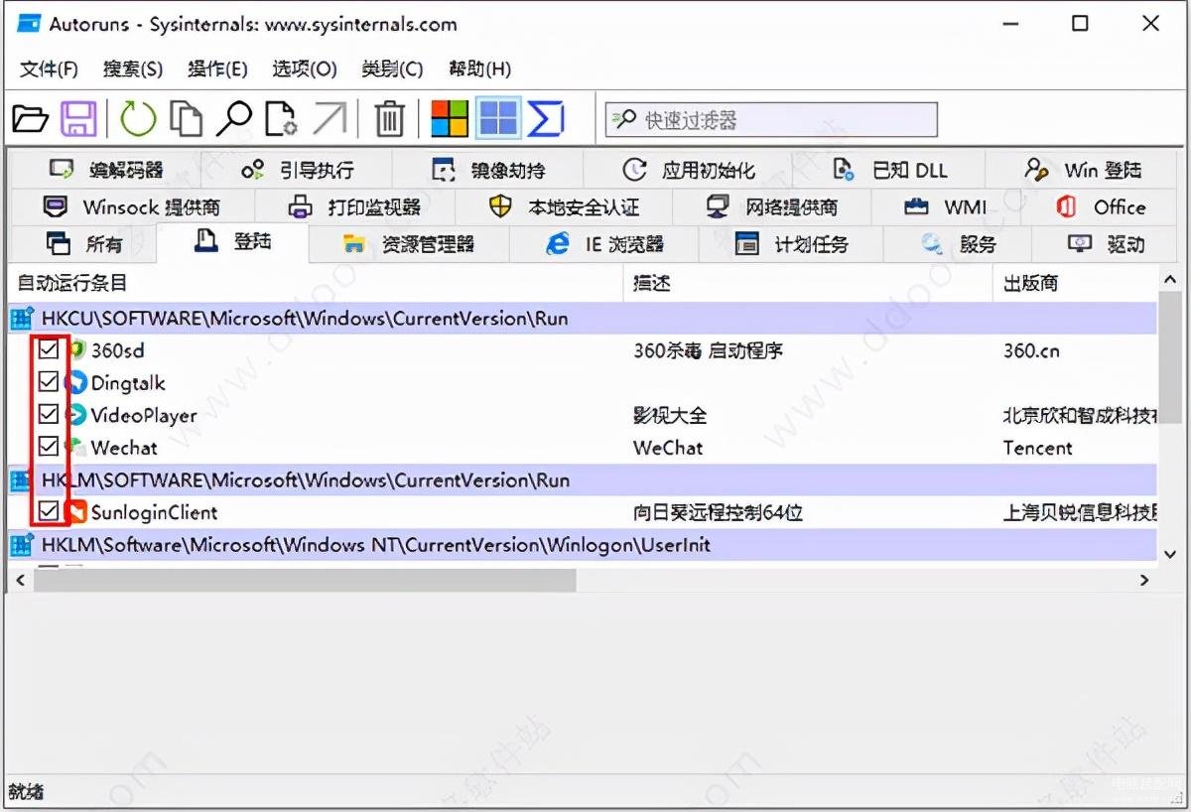Switch to the 已知 DLL tab
Screen dimensions: 1191x812
[x=889, y=170]
